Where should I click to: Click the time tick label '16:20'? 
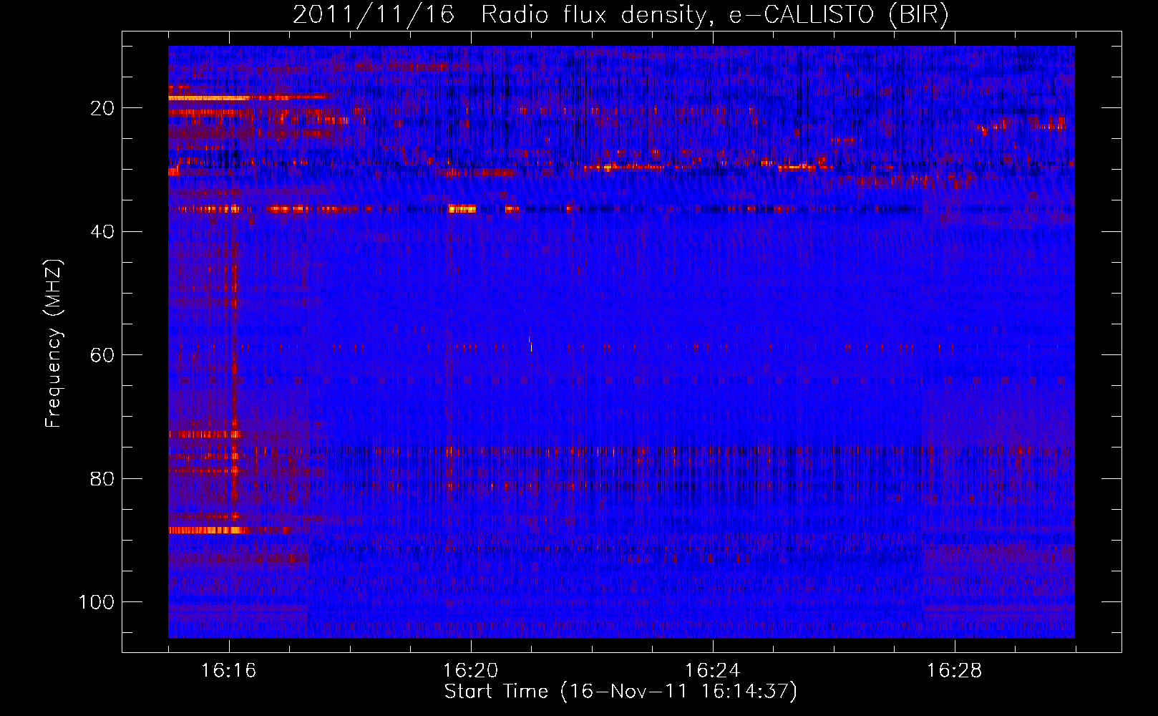click(x=471, y=671)
